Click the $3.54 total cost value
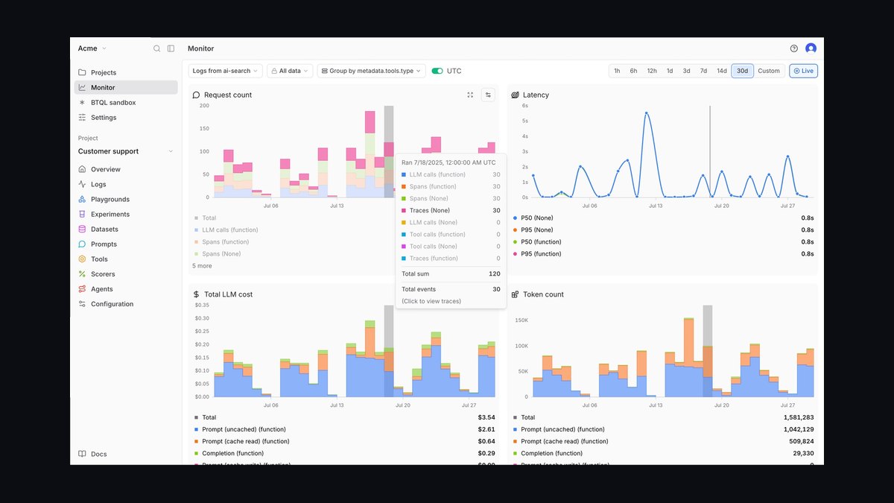This screenshot has width=894, height=503. pyautogui.click(x=486, y=417)
